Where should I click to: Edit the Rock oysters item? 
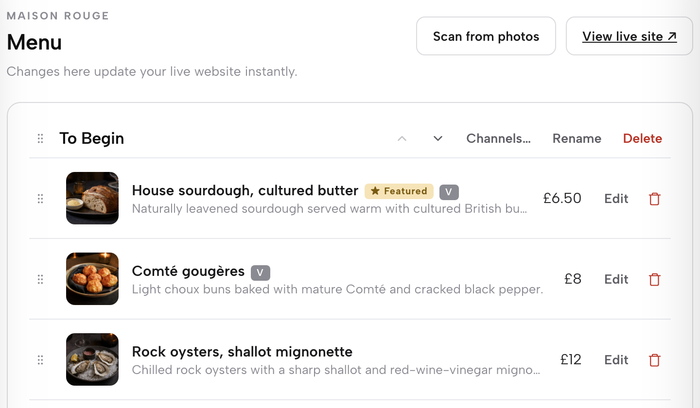[616, 360]
